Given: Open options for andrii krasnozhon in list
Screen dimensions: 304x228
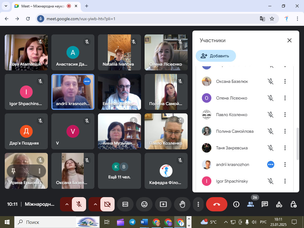Looking at the screenshot, I should point(285,164).
